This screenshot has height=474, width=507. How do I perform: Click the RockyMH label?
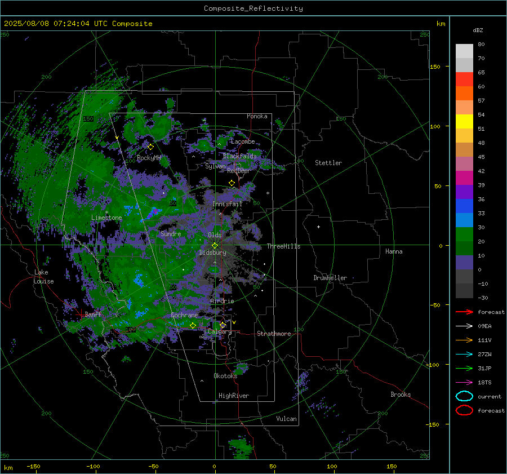pos(149,158)
